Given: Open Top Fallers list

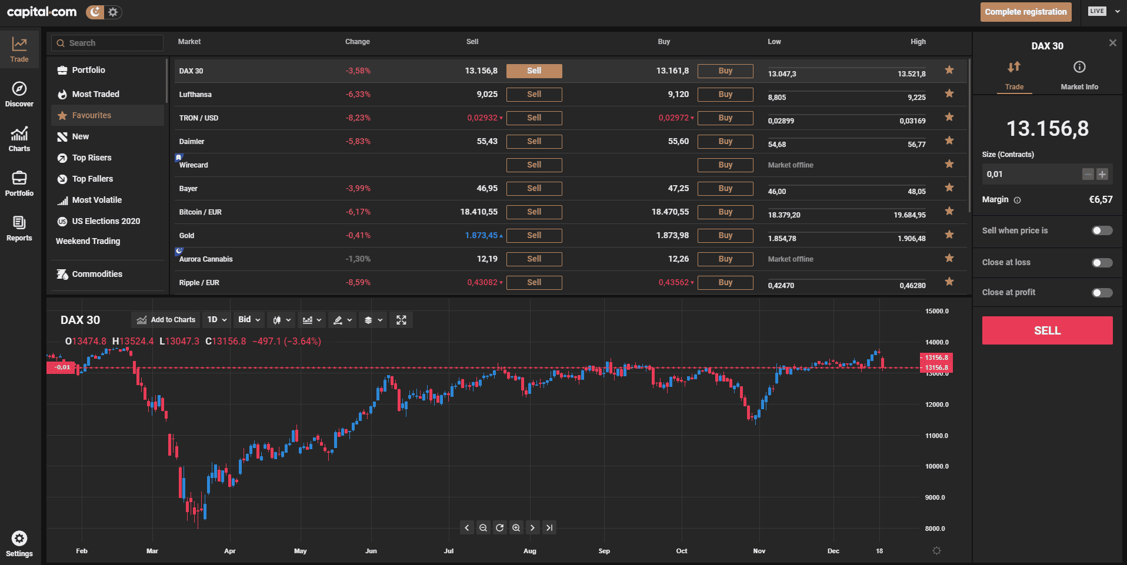Looking at the screenshot, I should click(92, 179).
